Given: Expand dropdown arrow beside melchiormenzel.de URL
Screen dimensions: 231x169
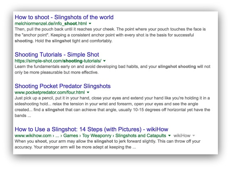Looking at the screenshot, I should [90, 24].
